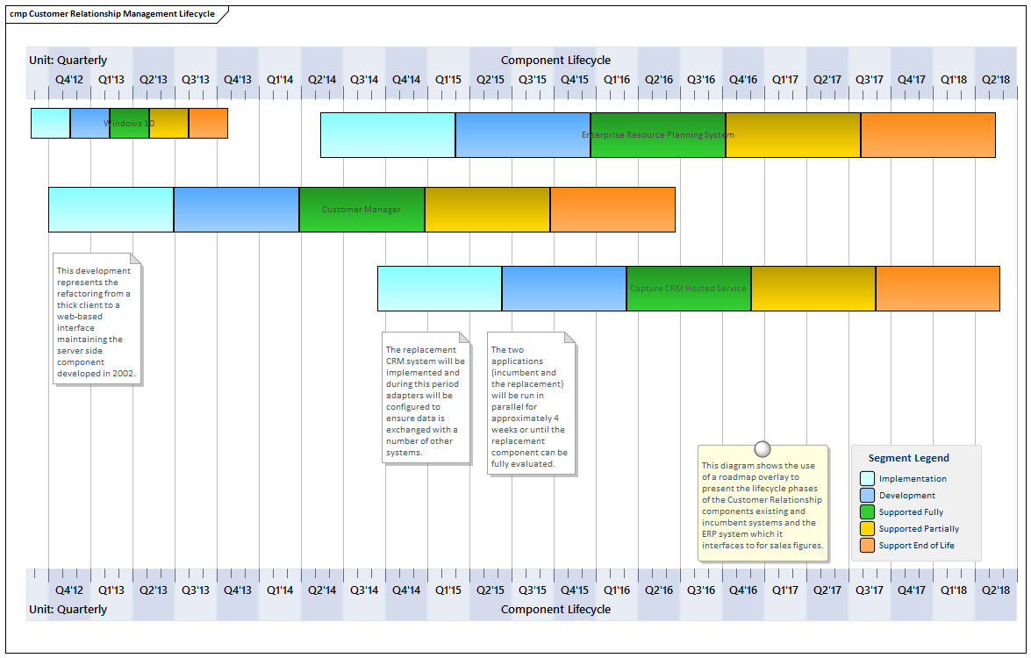Click the Enterprise Resource Planning System bar
1031x658 pixels.
[x=656, y=135]
